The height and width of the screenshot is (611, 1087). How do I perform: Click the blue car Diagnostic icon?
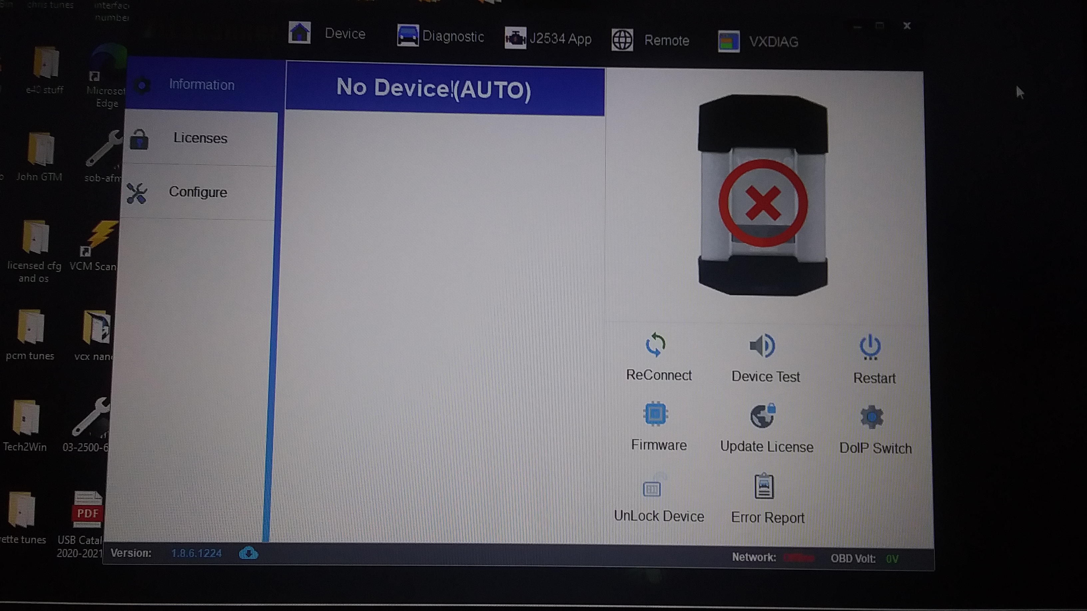(408, 35)
